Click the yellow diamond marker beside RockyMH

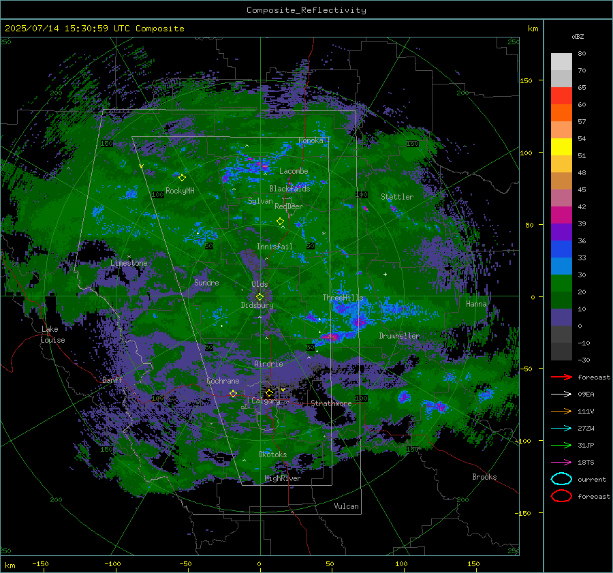[x=182, y=178]
